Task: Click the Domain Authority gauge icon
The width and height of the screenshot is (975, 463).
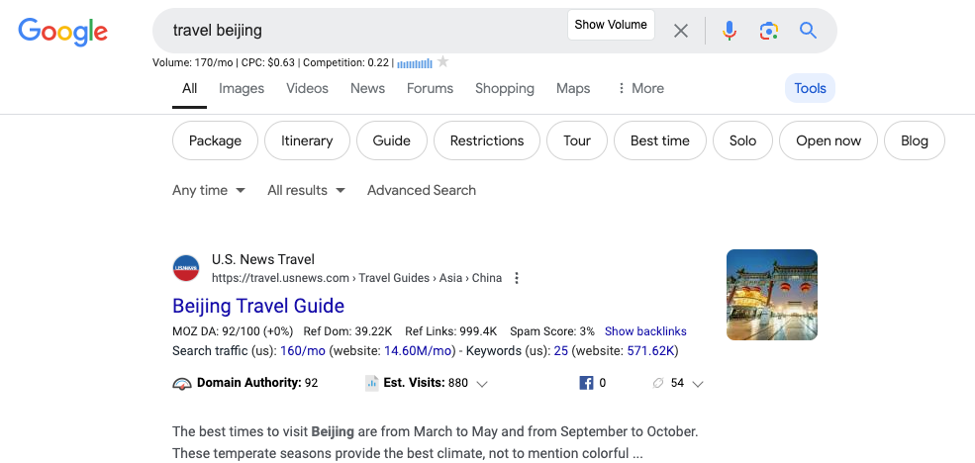Action: (x=181, y=384)
